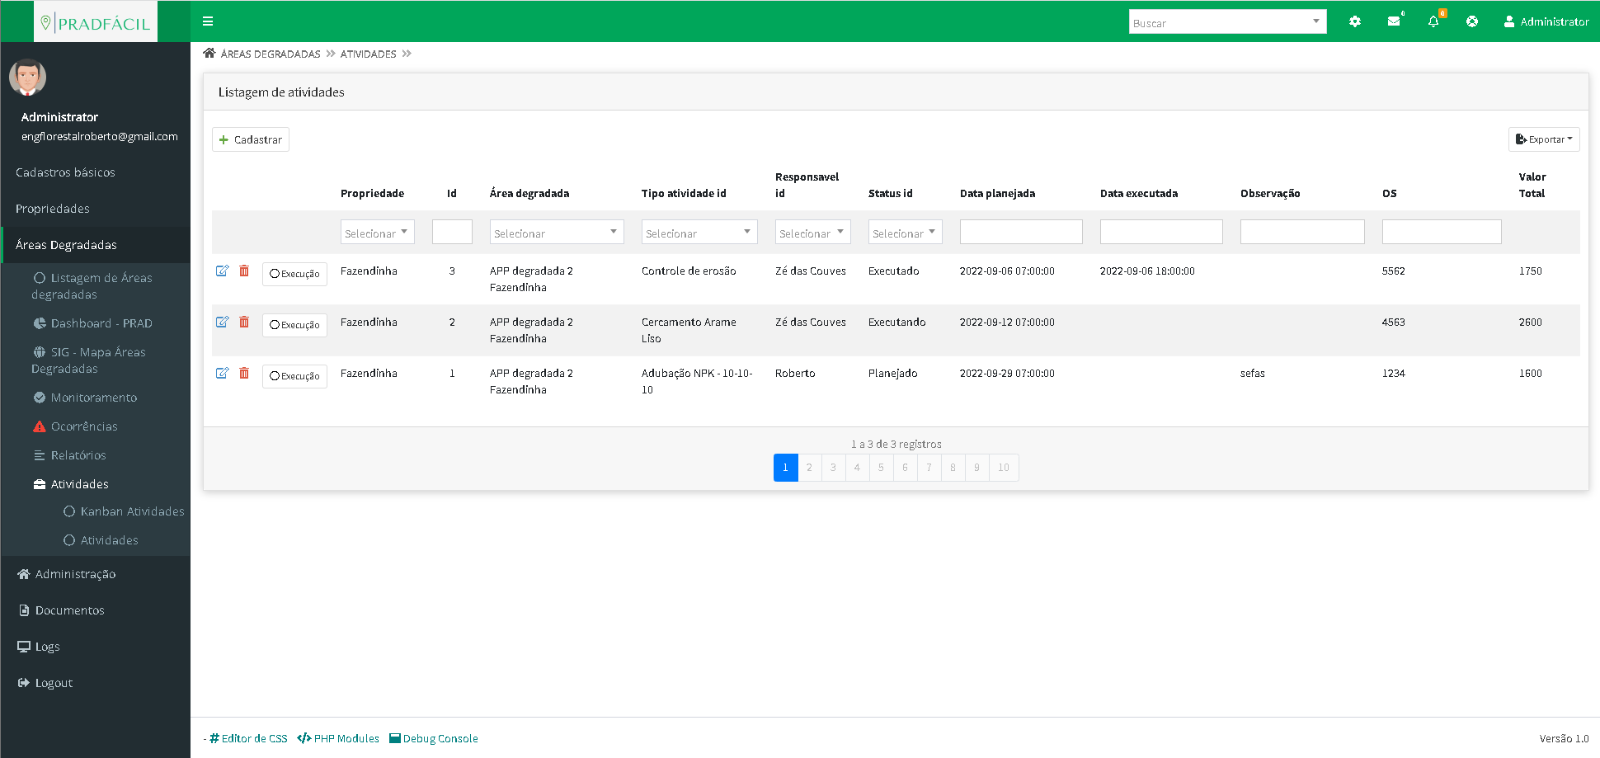Screen dimensions: 1600x758
Task: Open the Editor de CSS link
Action: [249, 738]
